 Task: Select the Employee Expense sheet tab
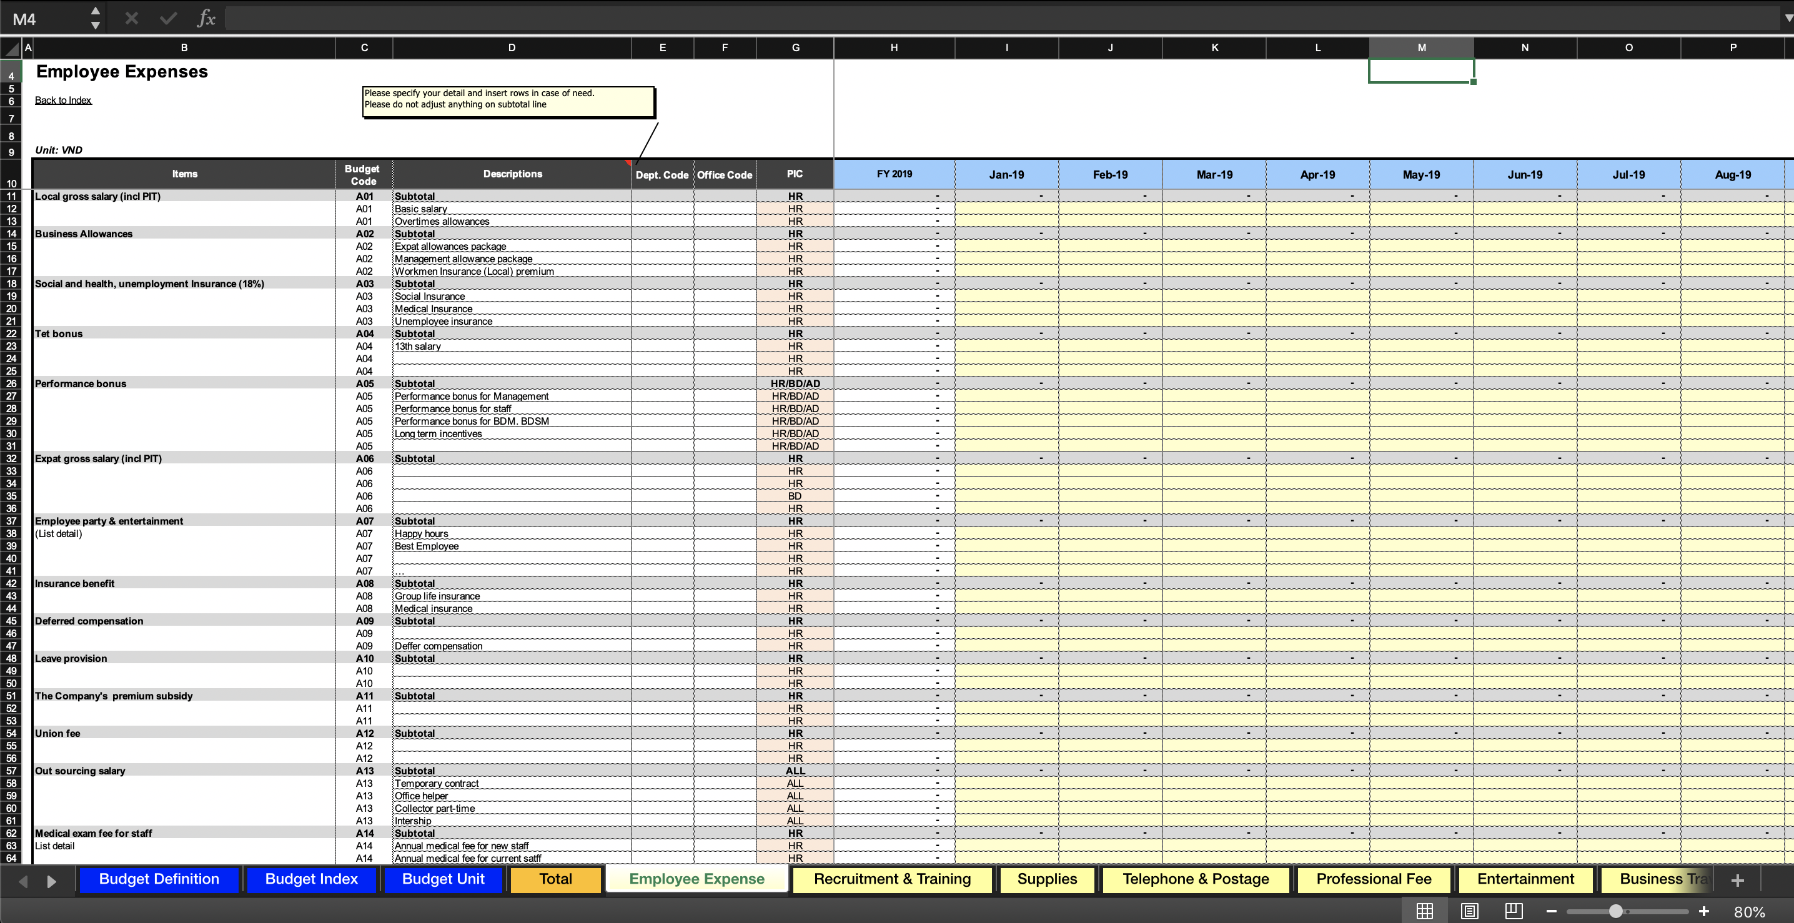pyautogui.click(x=696, y=879)
